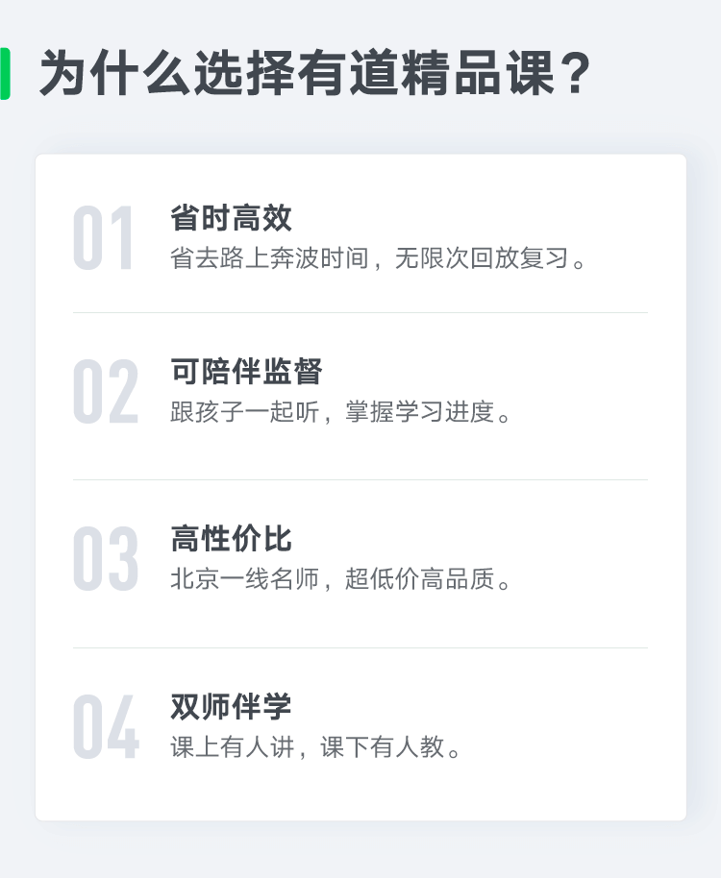Click the question mark ending the title
The image size is (721, 878).
tap(574, 75)
